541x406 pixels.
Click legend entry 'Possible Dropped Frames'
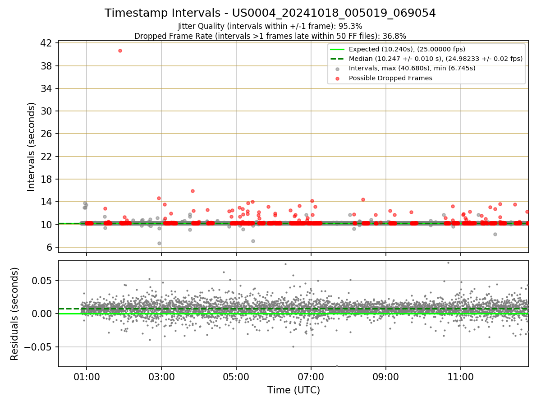(x=390, y=78)
